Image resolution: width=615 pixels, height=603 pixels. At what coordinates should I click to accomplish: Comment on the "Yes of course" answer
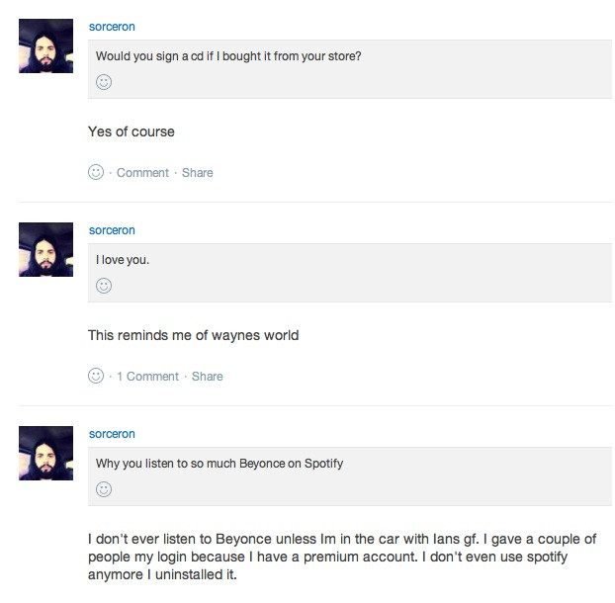(142, 173)
